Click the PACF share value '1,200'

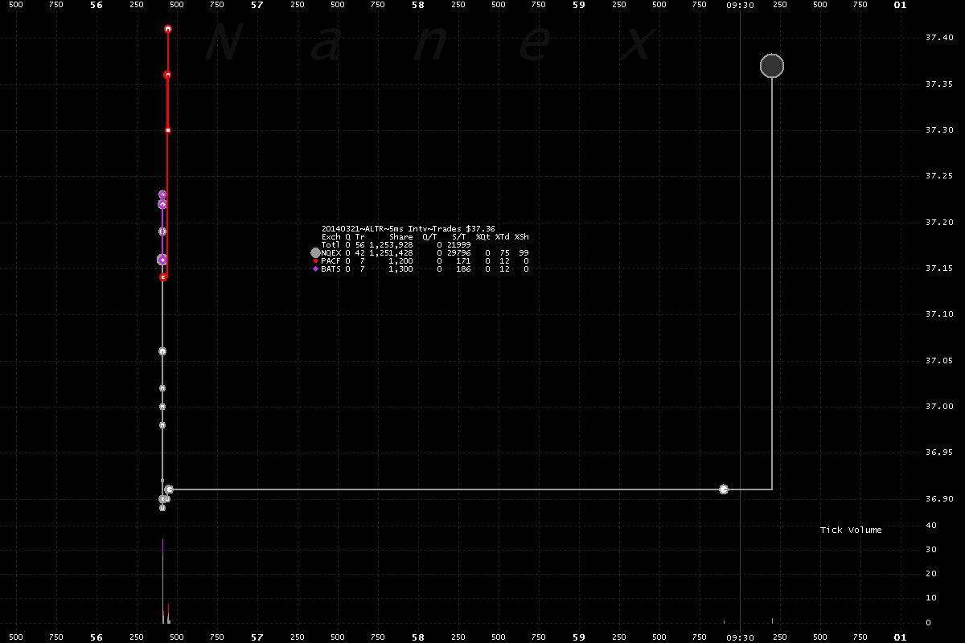(x=400, y=261)
